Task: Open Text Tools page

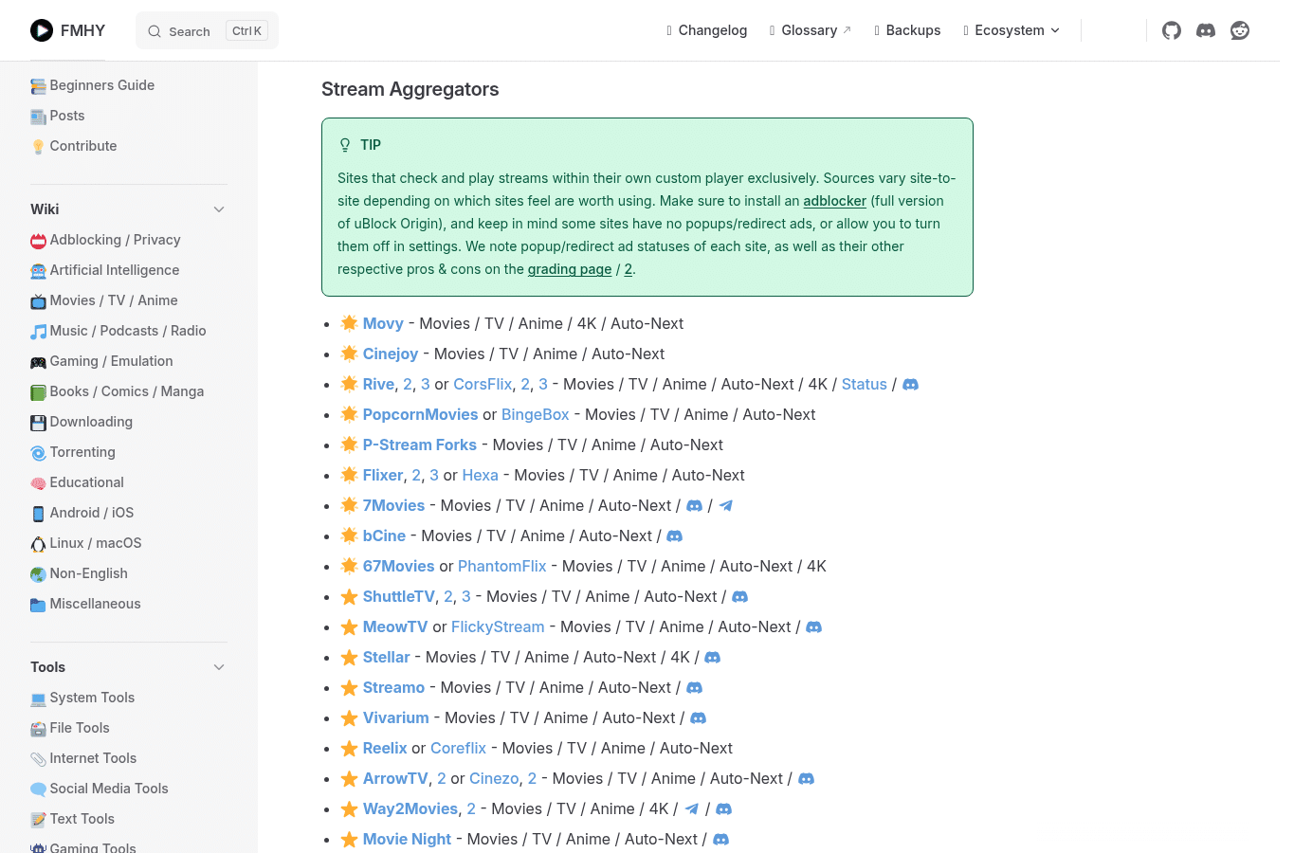Action: pyautogui.click(x=82, y=819)
